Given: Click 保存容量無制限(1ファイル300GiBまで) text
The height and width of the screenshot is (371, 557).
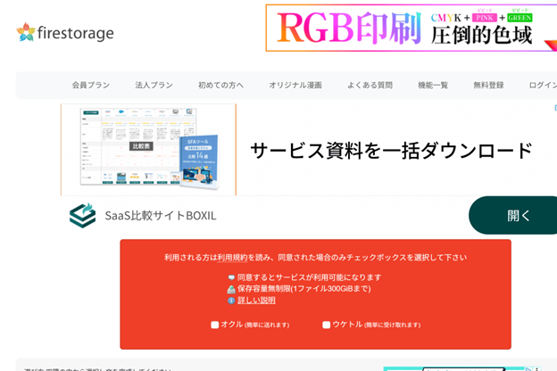Looking at the screenshot, I should point(304,289).
